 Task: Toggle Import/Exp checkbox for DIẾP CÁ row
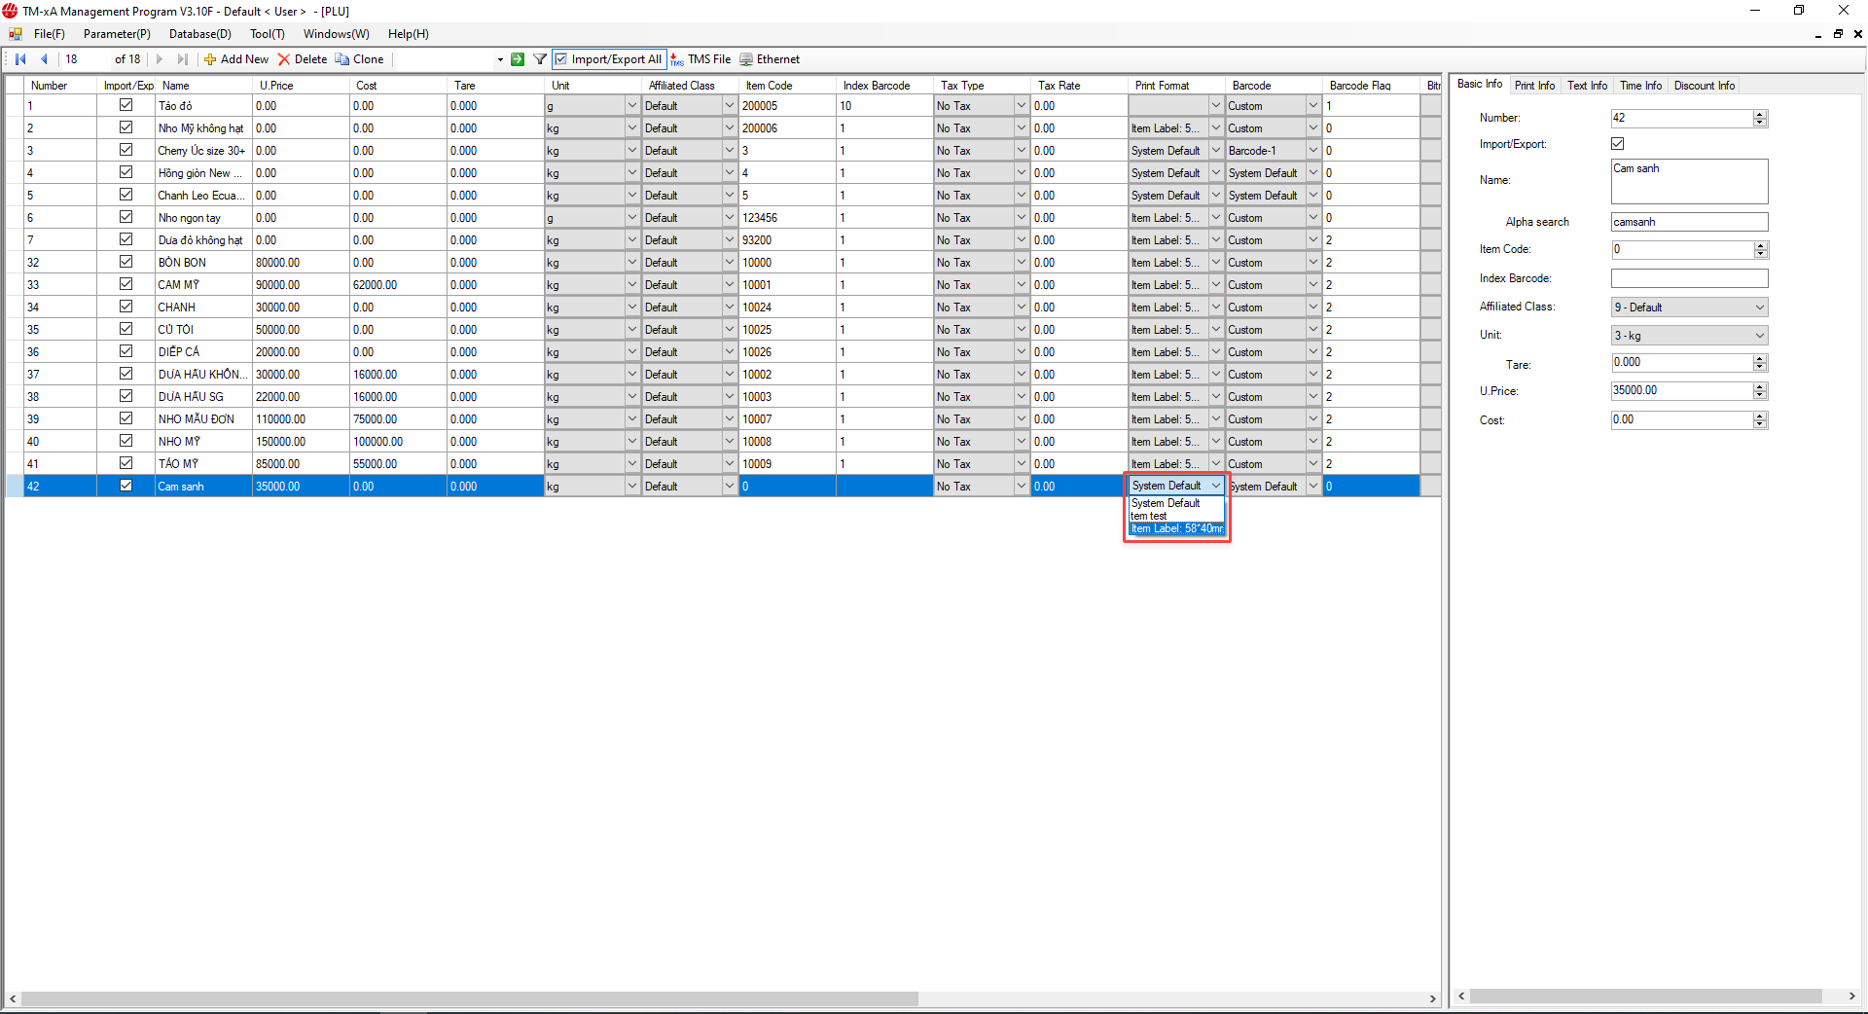click(x=126, y=351)
